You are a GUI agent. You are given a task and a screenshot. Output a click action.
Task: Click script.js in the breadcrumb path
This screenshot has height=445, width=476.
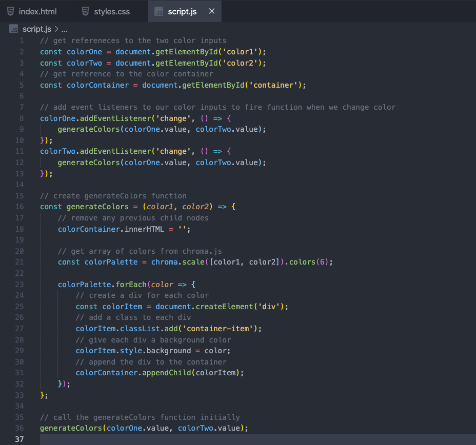click(37, 29)
